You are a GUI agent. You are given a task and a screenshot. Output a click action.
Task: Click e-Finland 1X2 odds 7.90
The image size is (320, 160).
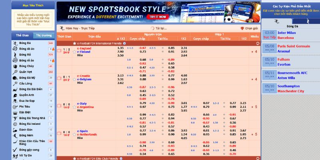tap(121, 52)
